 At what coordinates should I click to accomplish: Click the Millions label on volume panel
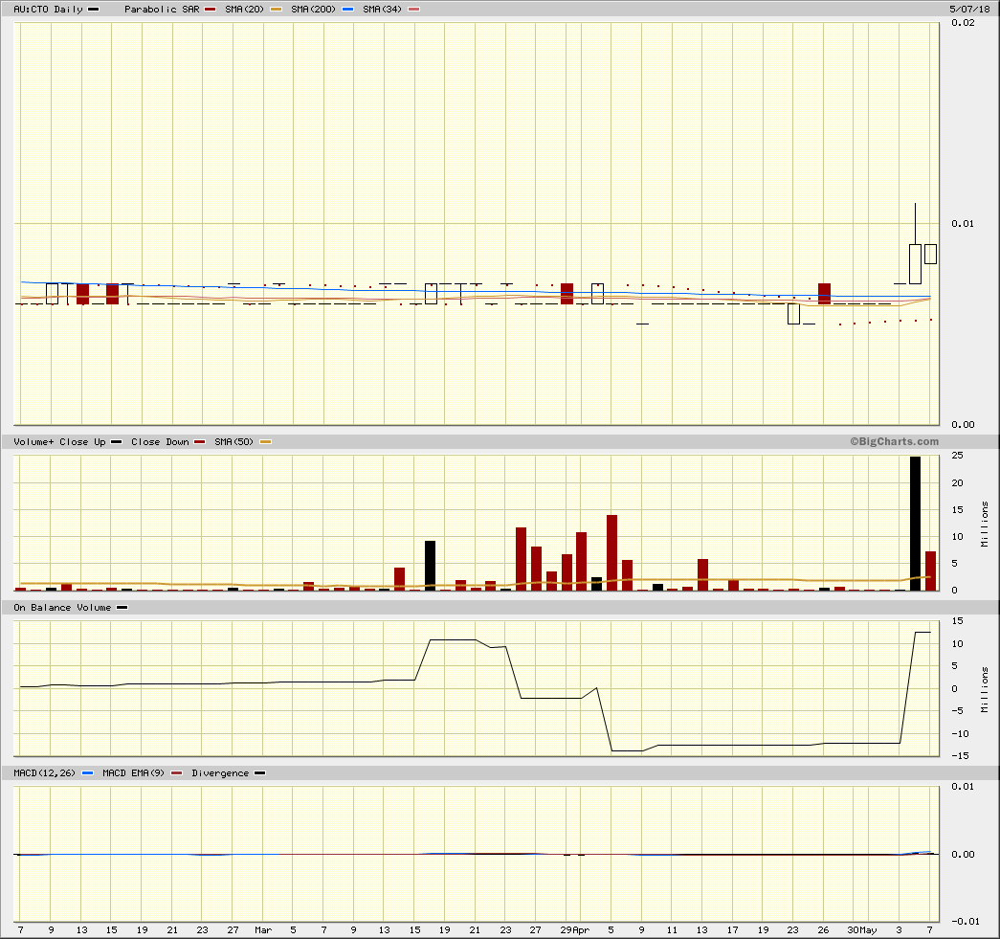985,524
